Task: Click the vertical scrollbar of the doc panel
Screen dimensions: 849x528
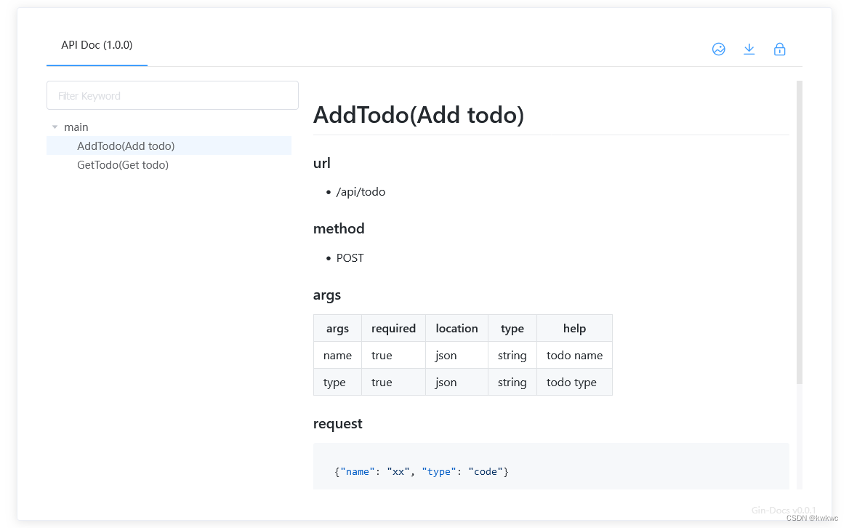Action: [x=799, y=233]
